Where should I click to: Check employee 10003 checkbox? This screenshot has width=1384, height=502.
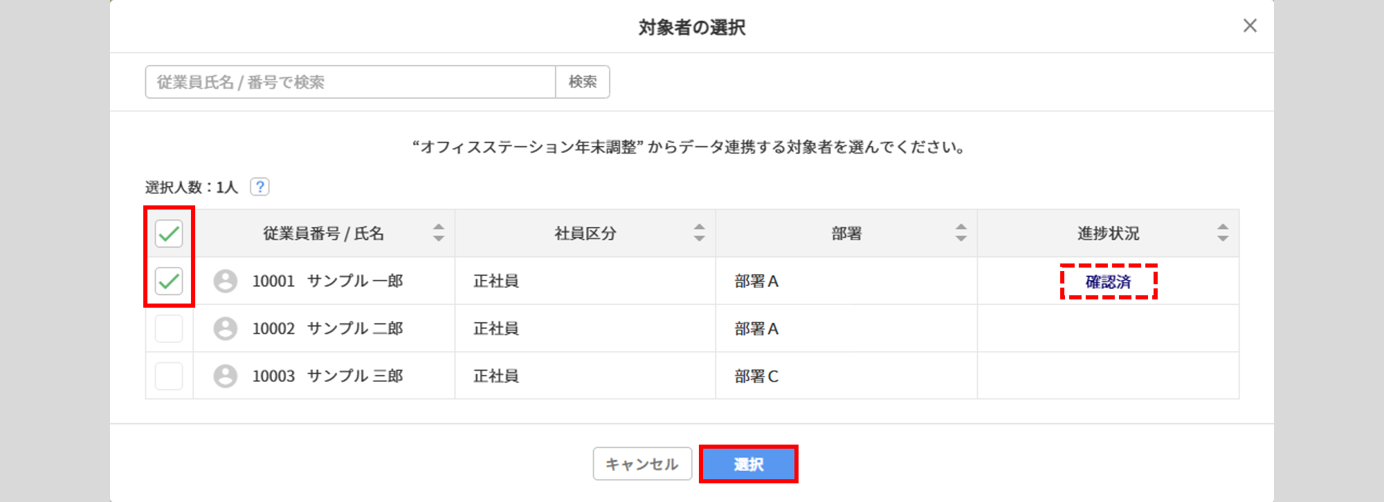coord(169,376)
